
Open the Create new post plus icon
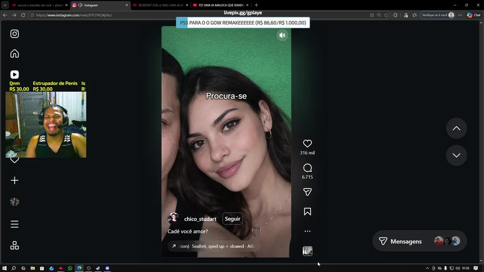(14, 181)
